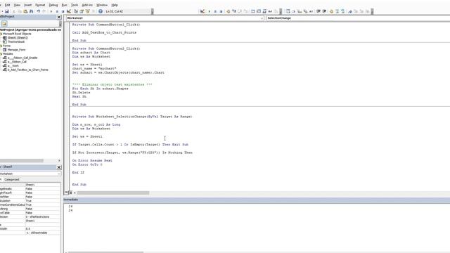Screen dimensions: 450x253
Task: Select Sheet1 (Sheet1) in Project Explorer
Action: [x=18, y=38]
